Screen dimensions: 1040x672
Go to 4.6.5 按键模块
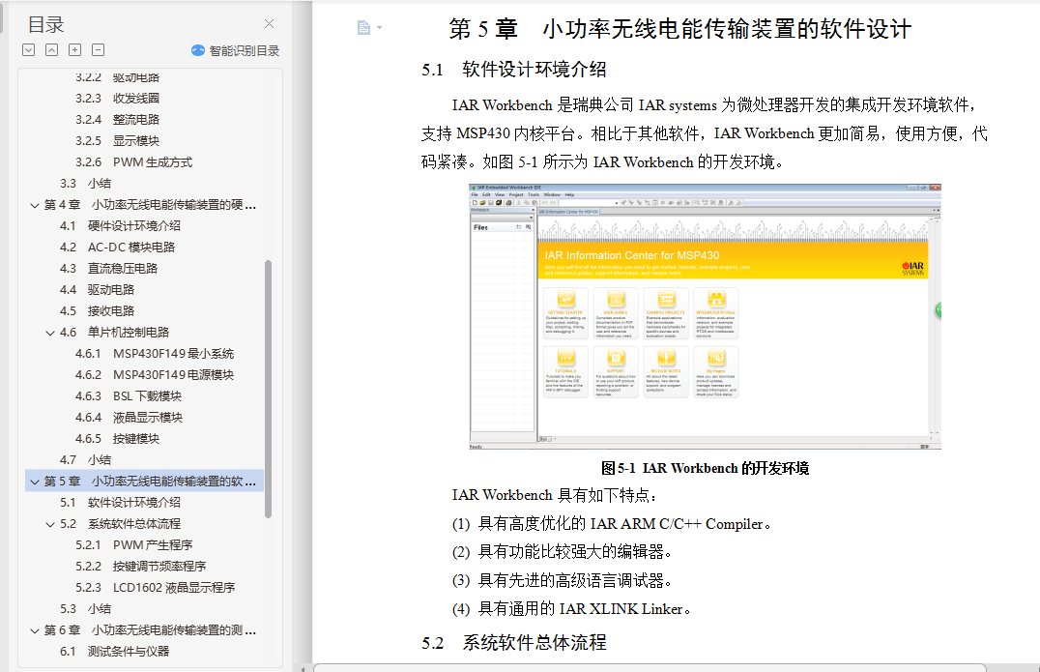[117, 438]
